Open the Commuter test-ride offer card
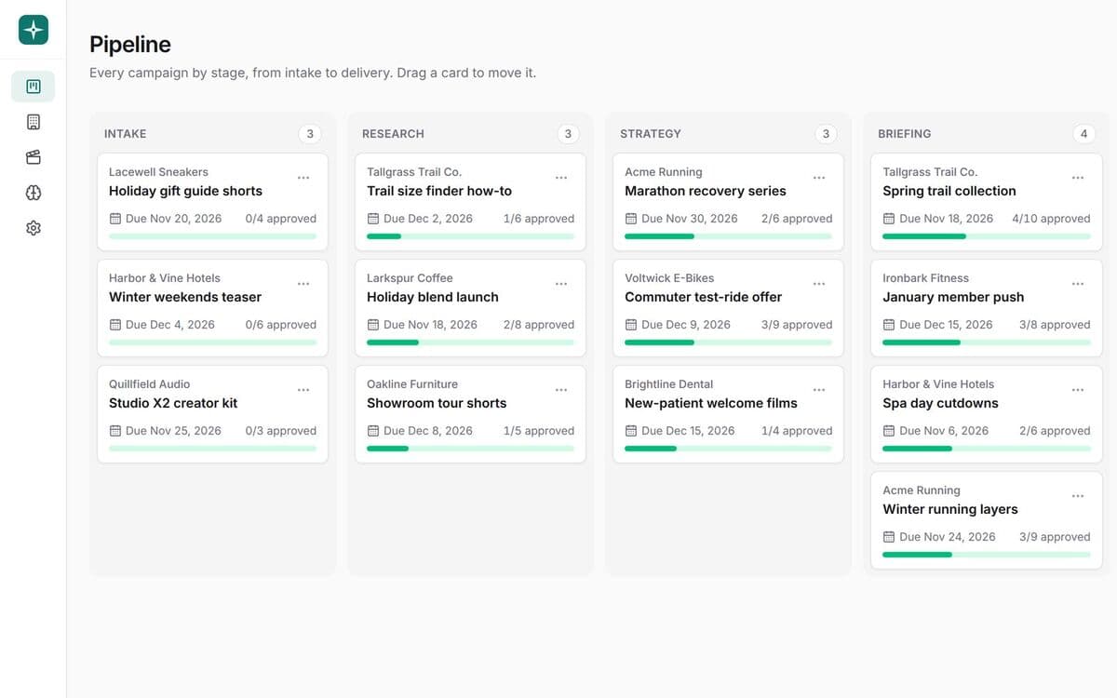 click(728, 308)
